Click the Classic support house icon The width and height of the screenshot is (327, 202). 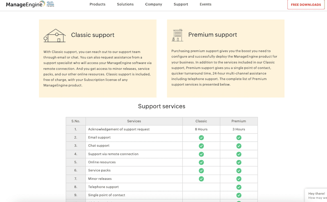coord(55,36)
